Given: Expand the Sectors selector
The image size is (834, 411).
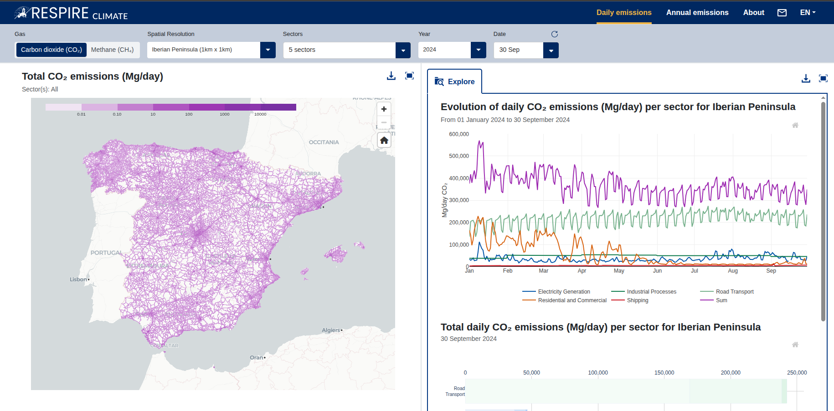Looking at the screenshot, I should pyautogui.click(x=403, y=50).
